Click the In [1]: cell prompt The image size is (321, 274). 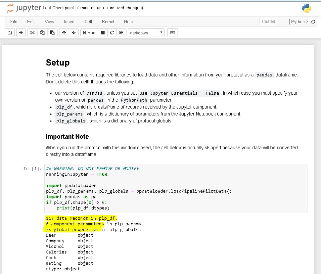(32, 169)
